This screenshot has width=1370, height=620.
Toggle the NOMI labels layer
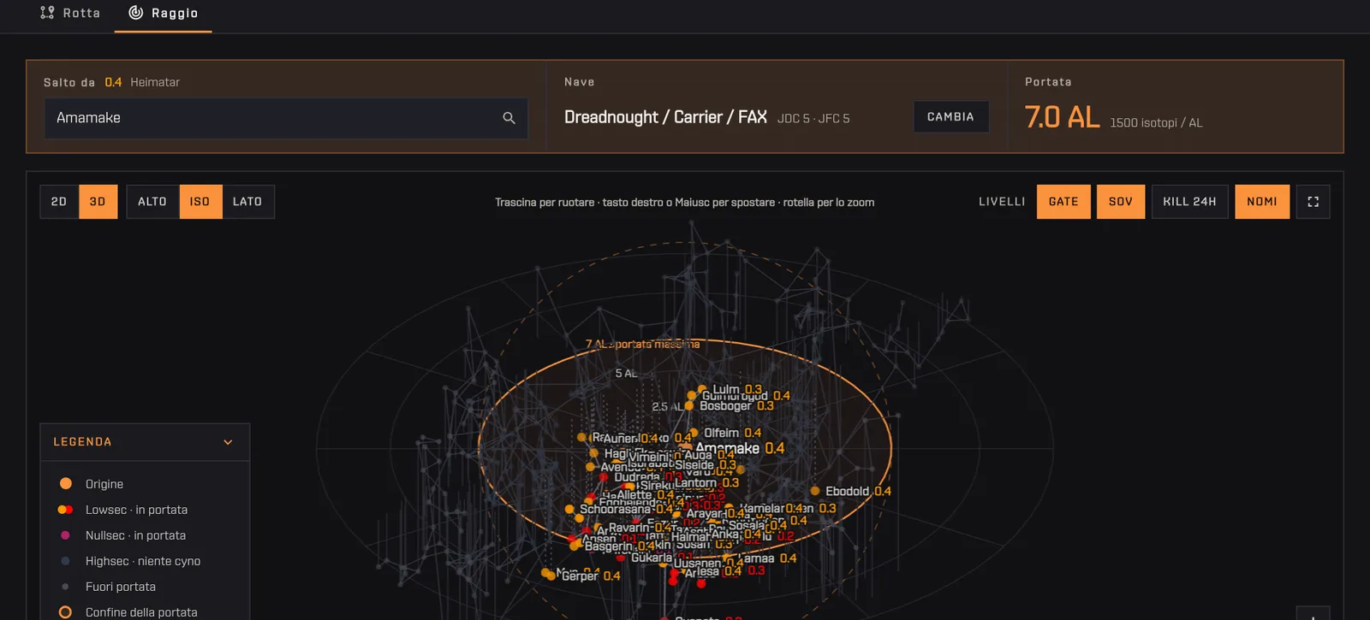1262,202
